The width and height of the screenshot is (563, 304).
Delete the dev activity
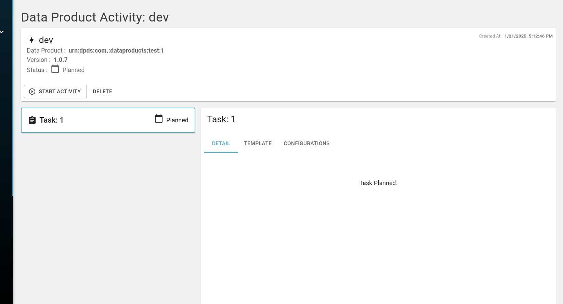point(103,92)
